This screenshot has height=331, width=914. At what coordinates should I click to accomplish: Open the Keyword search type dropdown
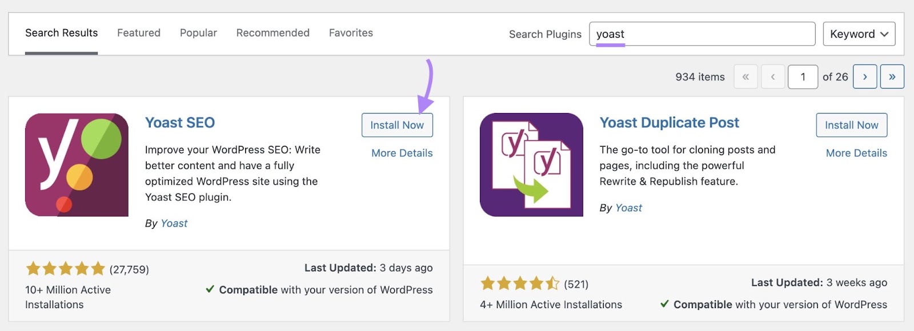859,34
